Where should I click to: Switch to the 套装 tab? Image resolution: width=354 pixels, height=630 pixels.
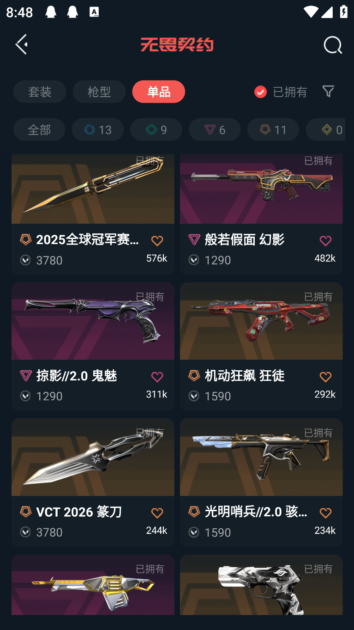point(40,92)
